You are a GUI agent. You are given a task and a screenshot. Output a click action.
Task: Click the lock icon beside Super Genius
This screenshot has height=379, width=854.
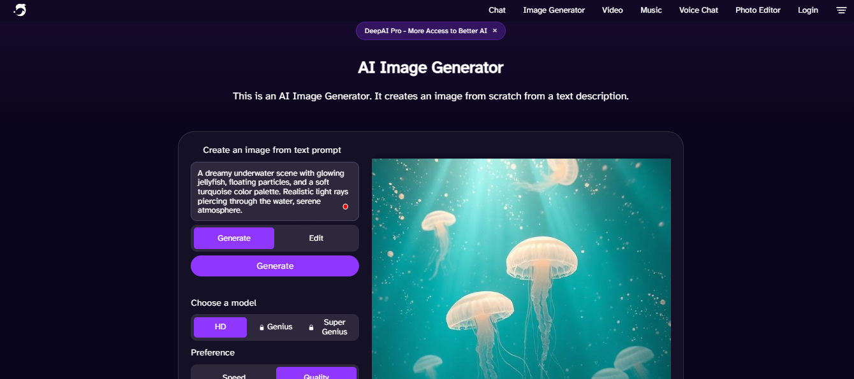pyautogui.click(x=311, y=327)
